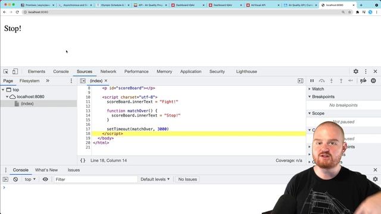Viewport: 381px width, 214px height.
Task: Step into next function call icon
Action: [x=332, y=81]
